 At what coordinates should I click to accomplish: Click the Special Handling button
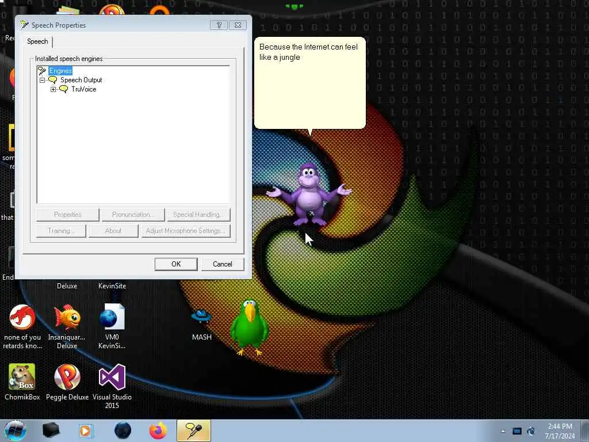point(198,215)
